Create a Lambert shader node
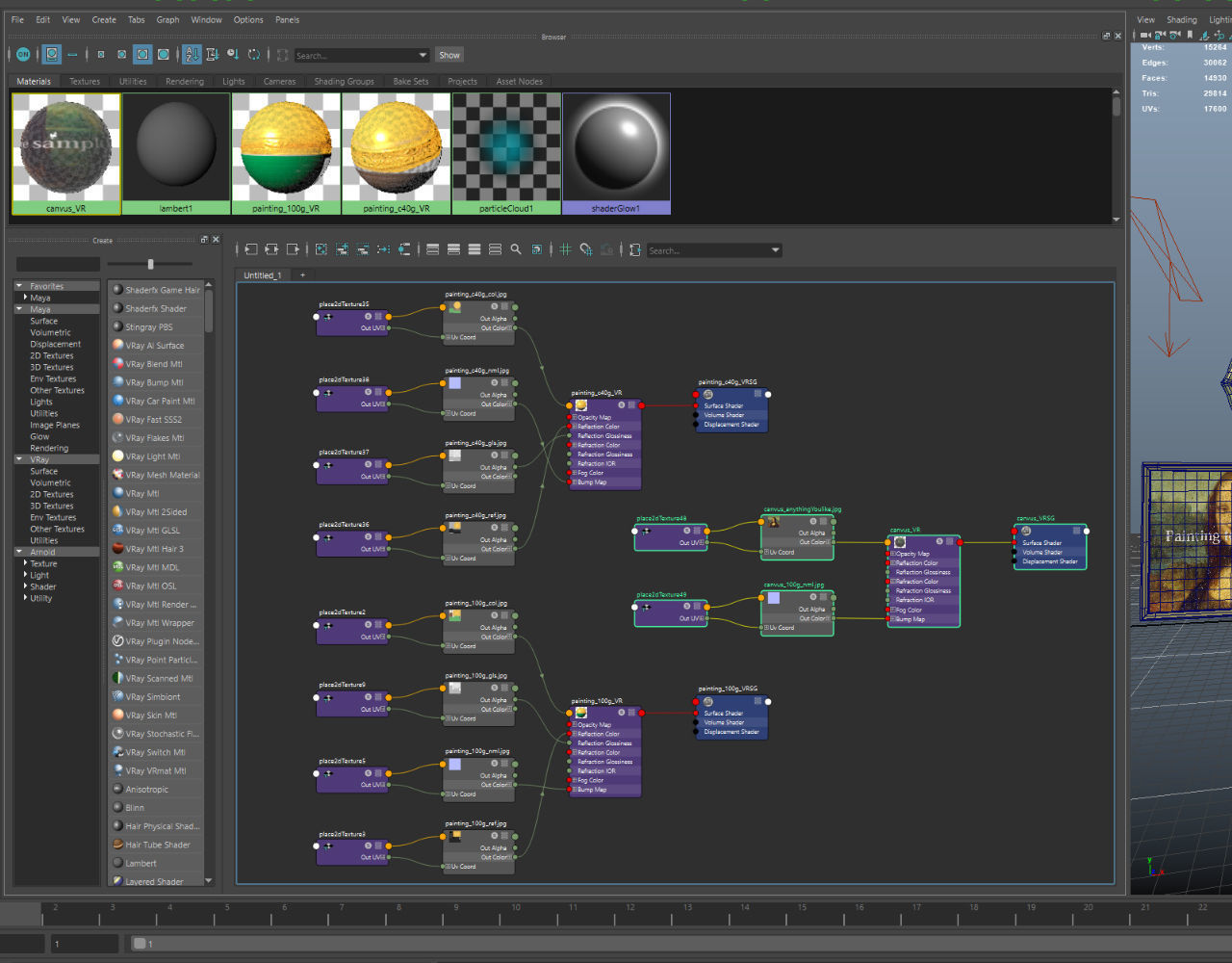 click(x=155, y=863)
